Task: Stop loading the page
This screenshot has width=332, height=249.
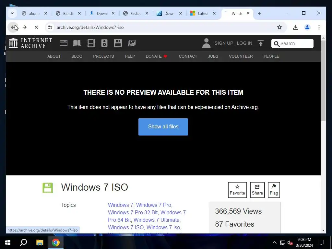Action: tap(36, 27)
